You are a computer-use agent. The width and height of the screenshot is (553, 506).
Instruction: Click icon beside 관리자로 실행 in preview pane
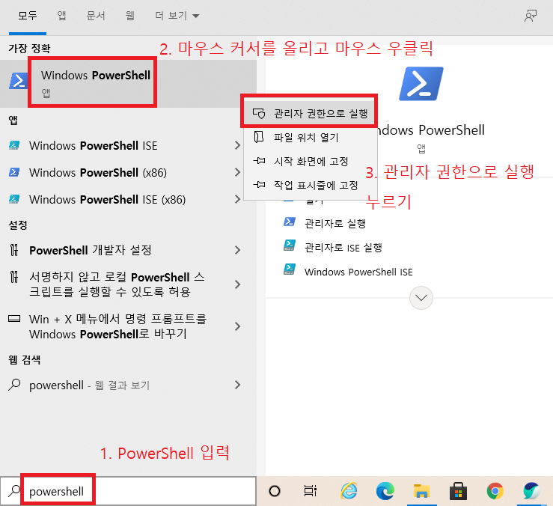(x=290, y=222)
